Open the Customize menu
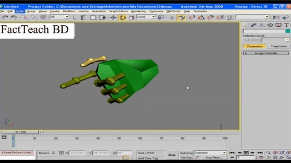This screenshot has height=163, width=291. [x=156, y=11]
